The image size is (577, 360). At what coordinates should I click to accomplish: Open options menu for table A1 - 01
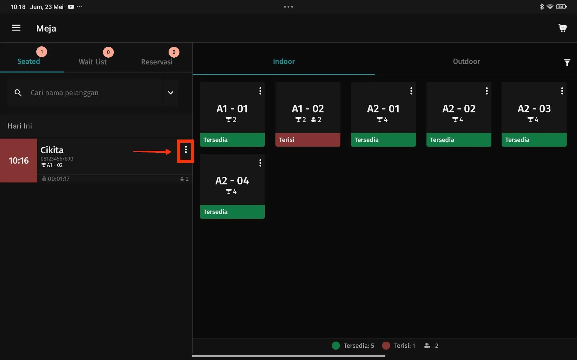click(x=260, y=91)
